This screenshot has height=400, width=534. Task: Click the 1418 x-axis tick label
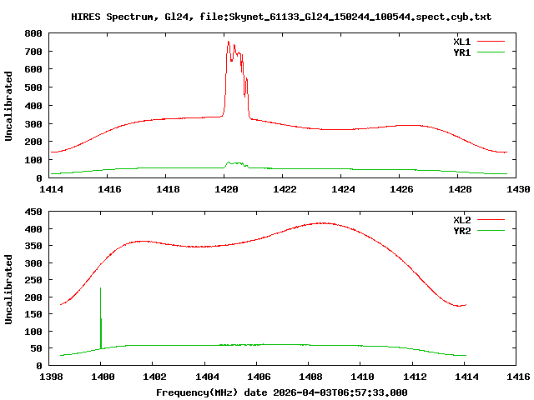click(x=168, y=189)
